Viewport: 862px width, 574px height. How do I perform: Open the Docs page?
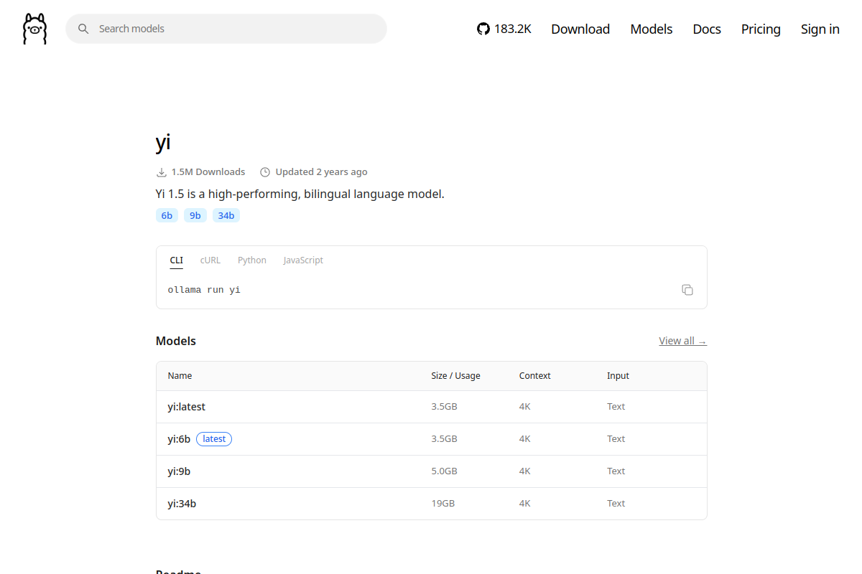click(707, 29)
